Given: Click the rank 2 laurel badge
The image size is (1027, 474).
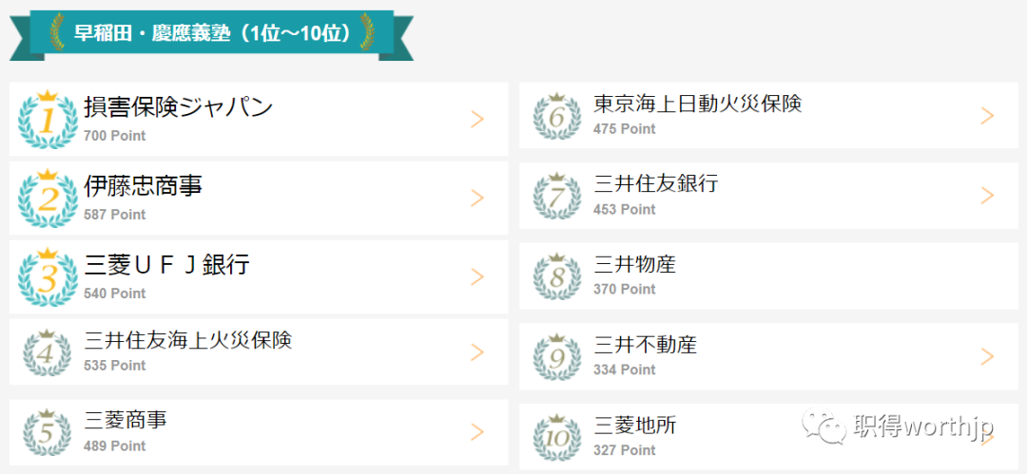Looking at the screenshot, I should click(48, 199).
